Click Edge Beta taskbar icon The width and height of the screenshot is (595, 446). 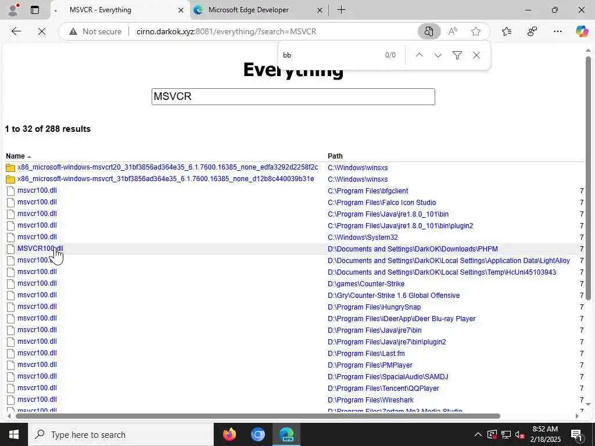286,434
